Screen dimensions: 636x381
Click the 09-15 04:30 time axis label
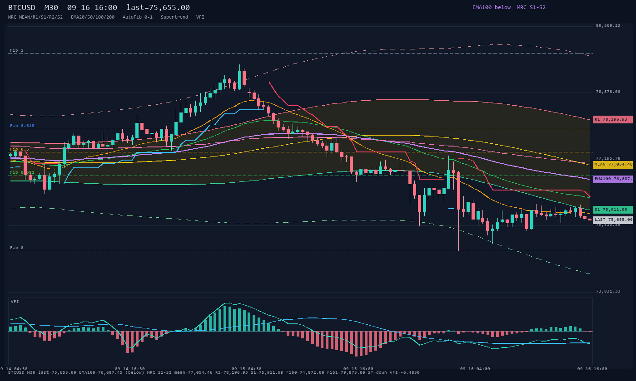click(247, 369)
